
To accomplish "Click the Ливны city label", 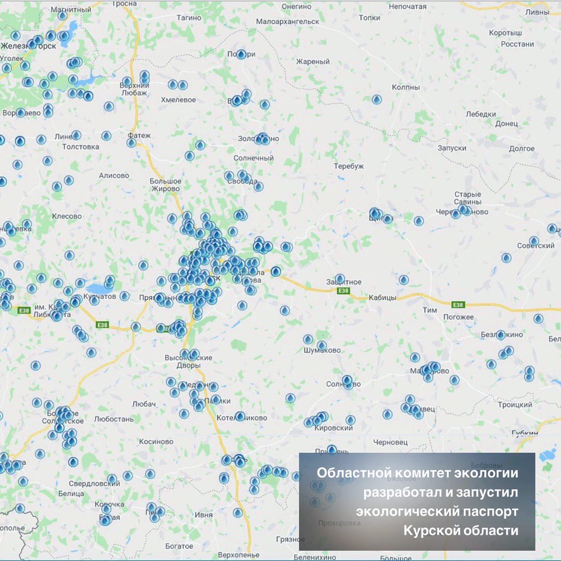I will coord(537,12).
